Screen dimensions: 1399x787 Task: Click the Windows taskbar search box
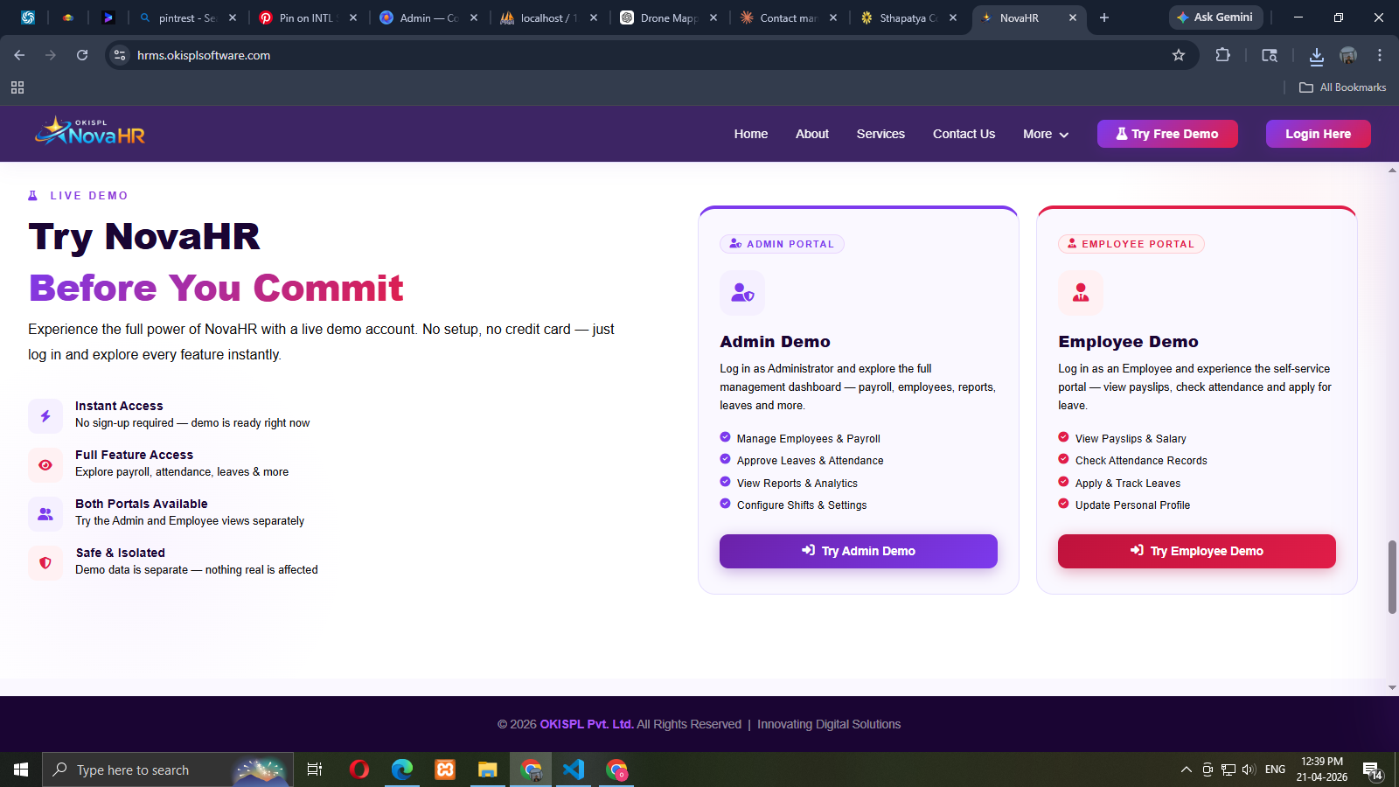(168, 770)
